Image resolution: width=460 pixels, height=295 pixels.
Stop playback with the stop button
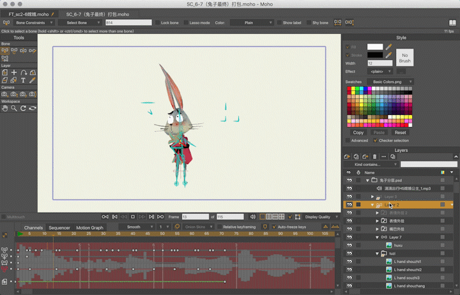(133, 216)
